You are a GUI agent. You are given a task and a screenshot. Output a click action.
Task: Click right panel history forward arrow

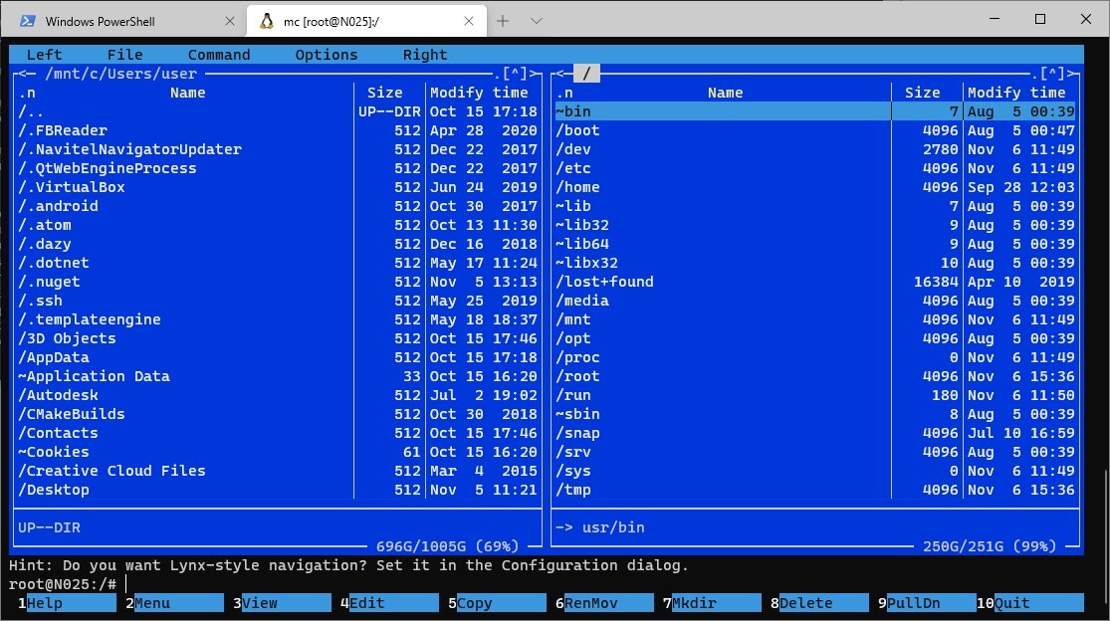[1072, 74]
